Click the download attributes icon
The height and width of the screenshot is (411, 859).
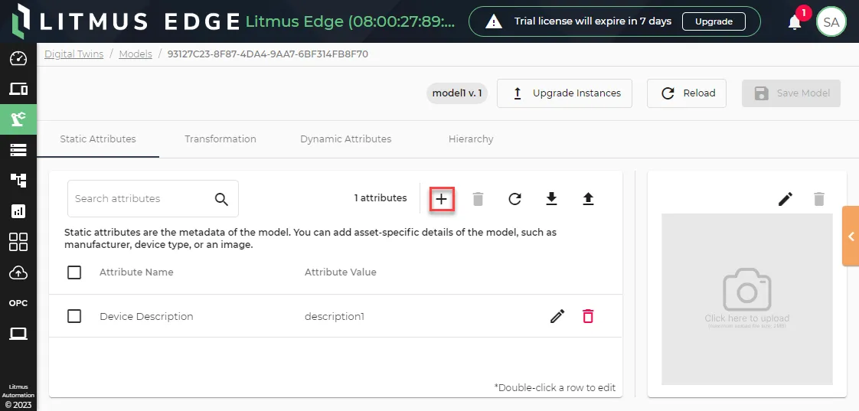(x=551, y=199)
